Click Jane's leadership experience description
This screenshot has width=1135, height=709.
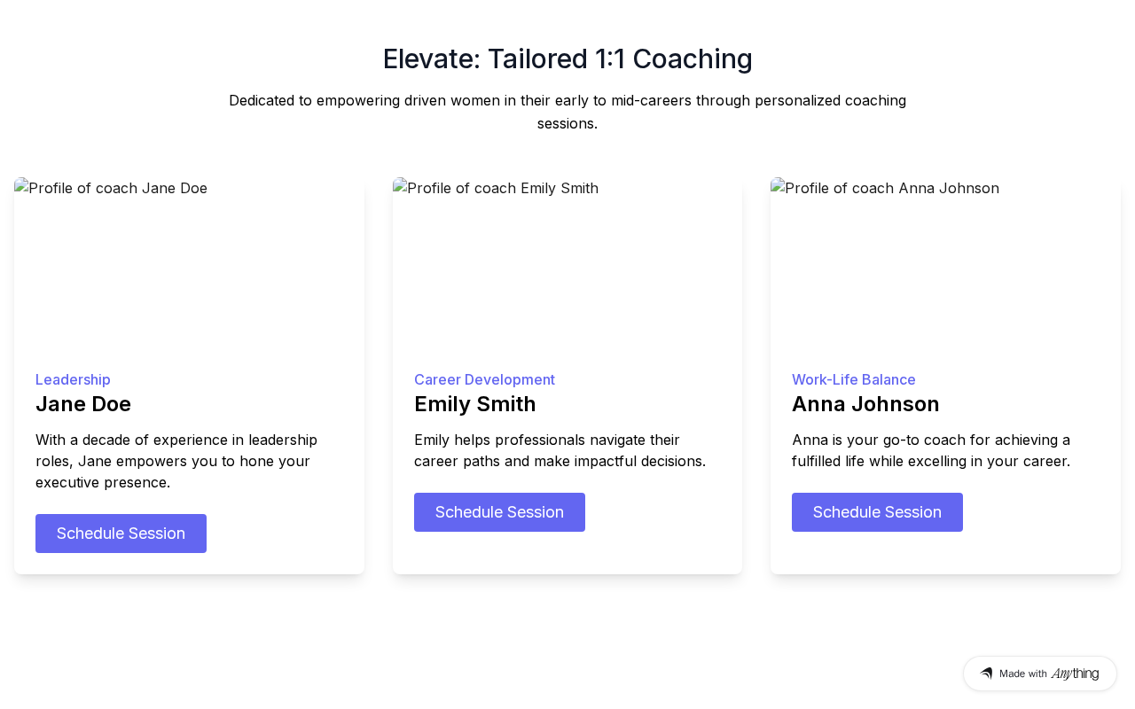(176, 461)
